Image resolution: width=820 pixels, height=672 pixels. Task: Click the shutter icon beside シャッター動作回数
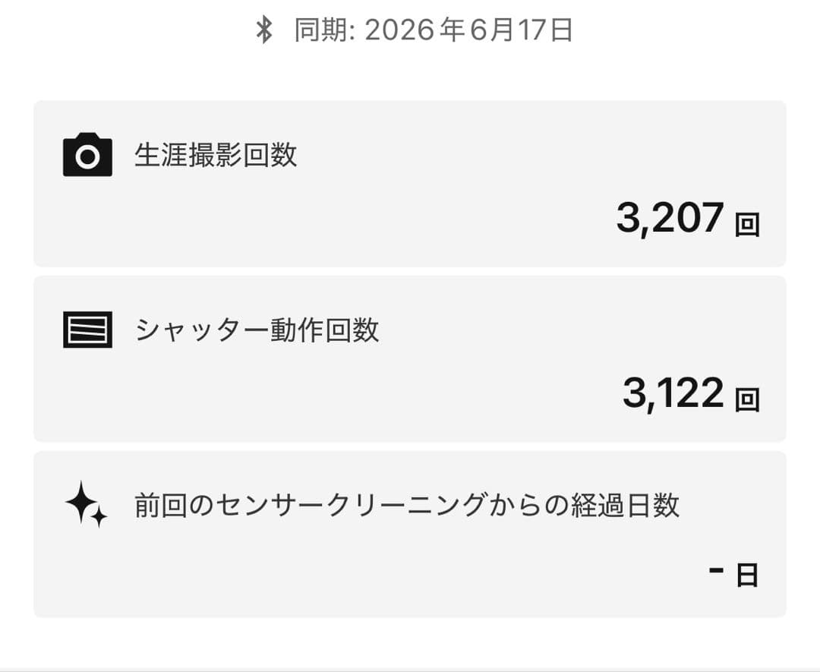coord(87,330)
